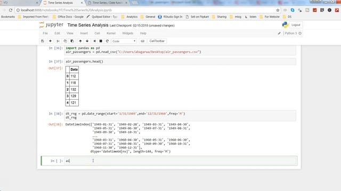Open Imported From Firefox bookmark folder
Image resolution: width=341 pixels, height=191 pixels.
33,16
